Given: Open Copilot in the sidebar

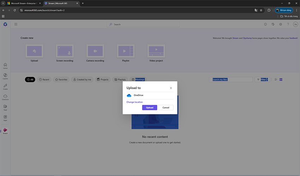Looking at the screenshot, I should pyautogui.click(x=5, y=76).
